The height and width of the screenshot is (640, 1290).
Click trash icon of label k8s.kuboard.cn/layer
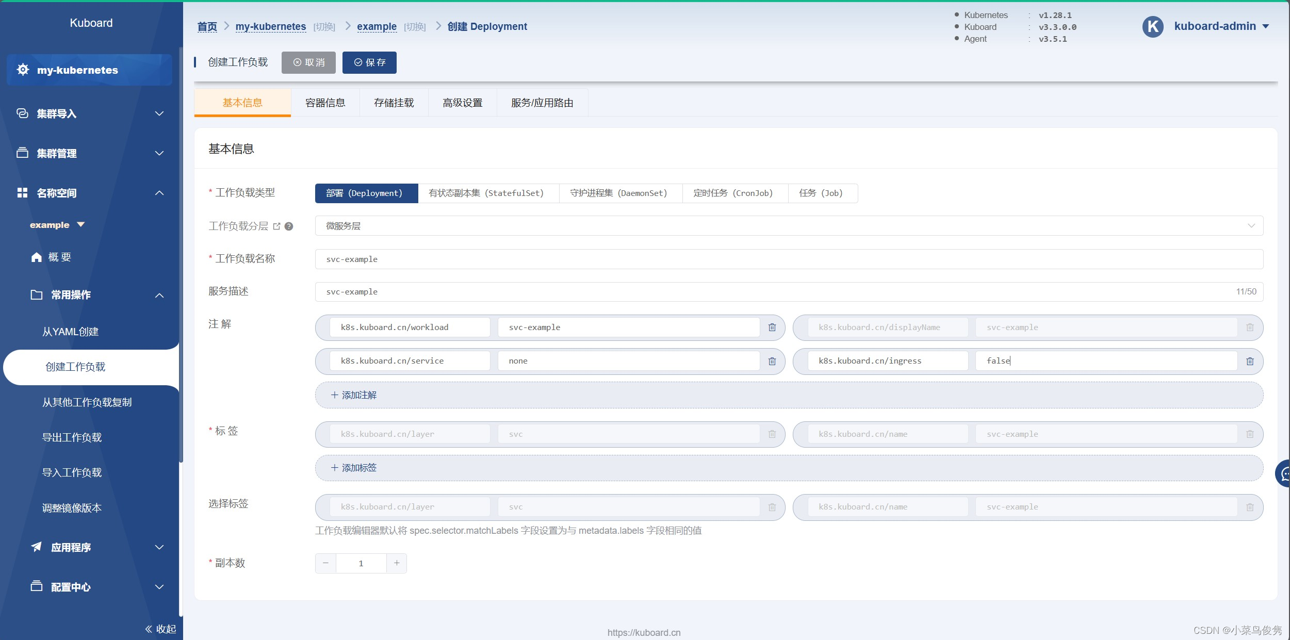[772, 434]
